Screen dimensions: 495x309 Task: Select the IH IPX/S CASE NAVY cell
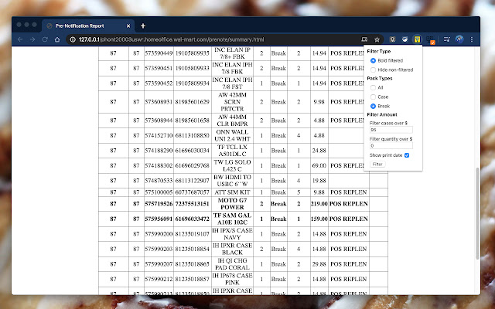coord(232,234)
